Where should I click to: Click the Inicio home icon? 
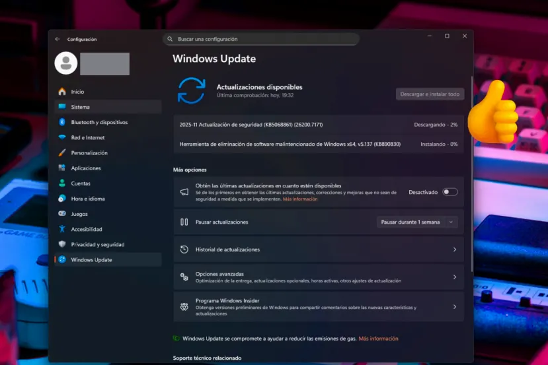pyautogui.click(x=62, y=92)
